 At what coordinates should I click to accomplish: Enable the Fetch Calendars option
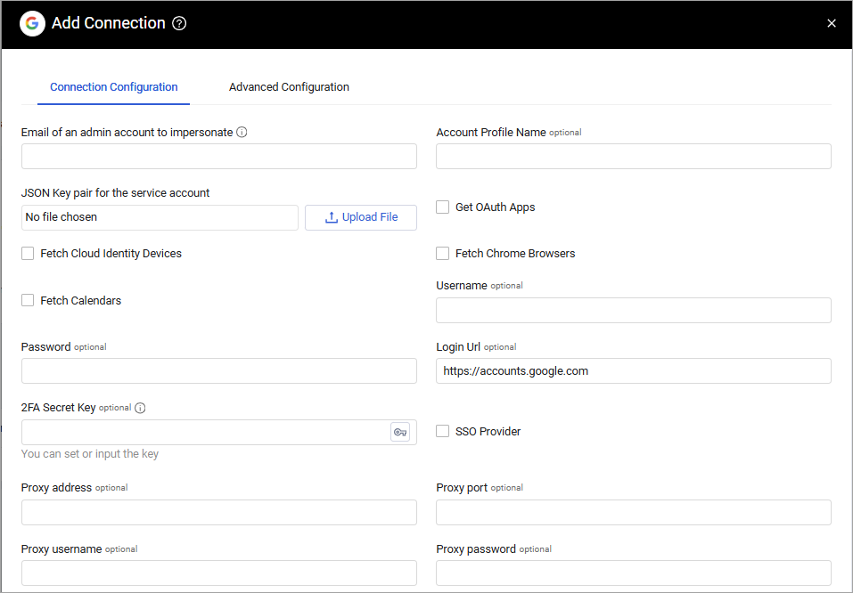pos(28,301)
